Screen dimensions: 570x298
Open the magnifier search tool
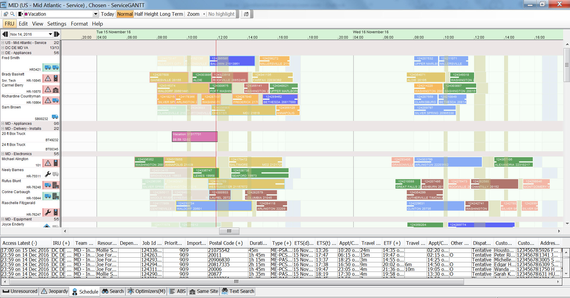tap(12, 14)
